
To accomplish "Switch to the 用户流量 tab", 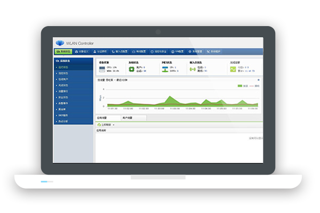I will click(x=127, y=118).
